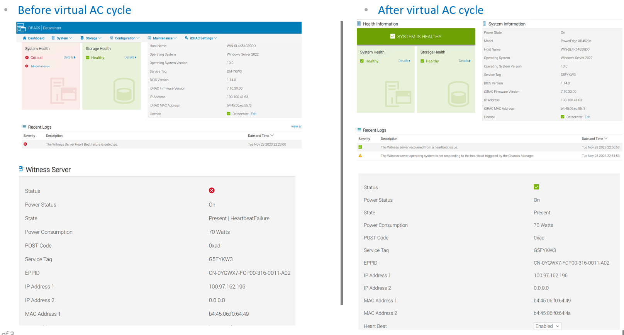
Task: Click the Health Information section icon
Action: [359, 24]
